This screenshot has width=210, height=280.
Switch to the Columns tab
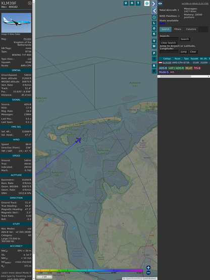191,29
